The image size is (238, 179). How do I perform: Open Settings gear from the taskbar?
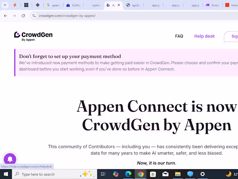(x=203, y=174)
